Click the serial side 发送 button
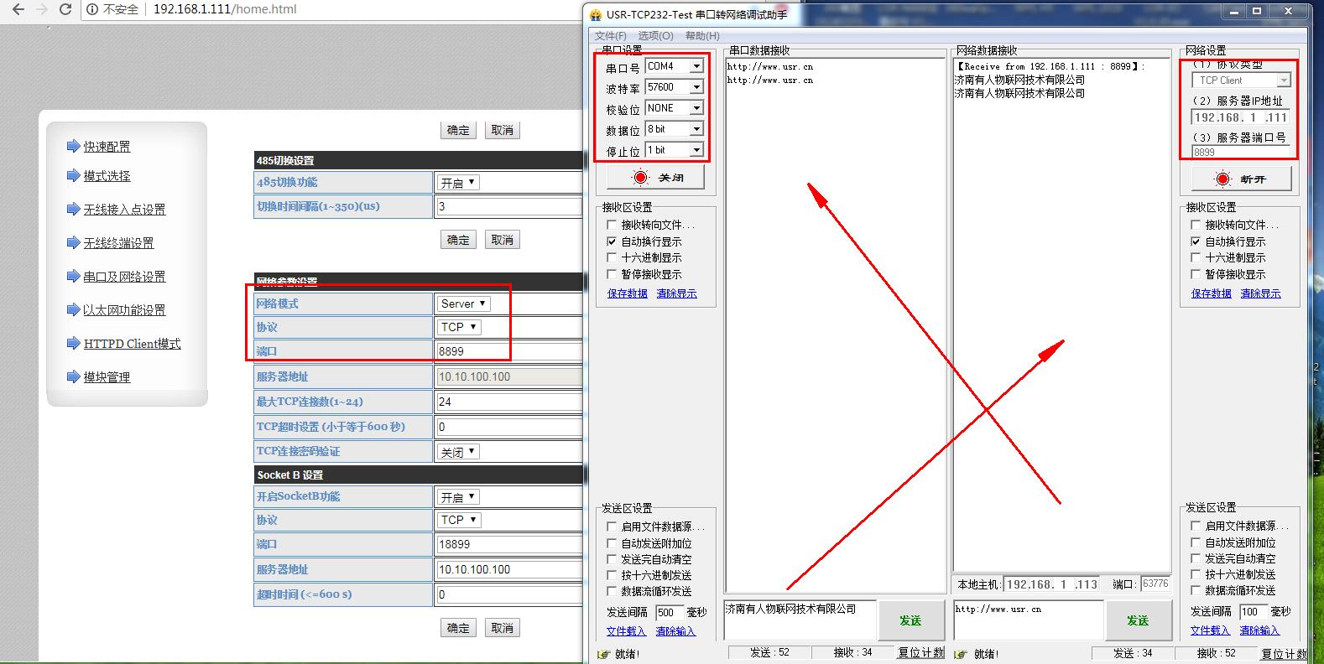1324x664 pixels. [x=910, y=620]
